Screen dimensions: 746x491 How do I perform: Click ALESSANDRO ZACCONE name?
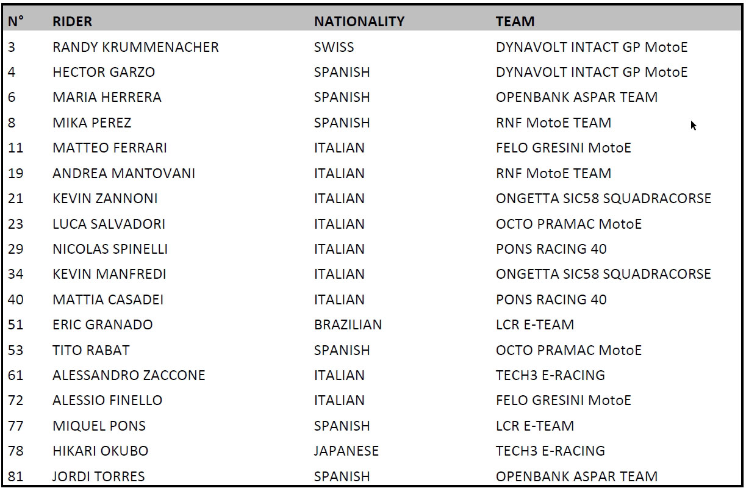[x=129, y=375]
